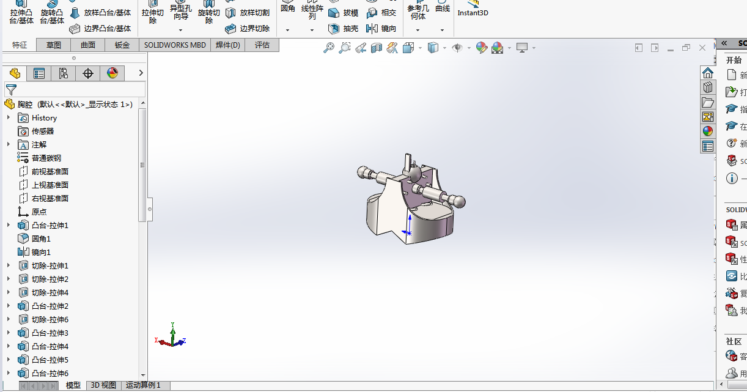Expand the History tree node
Image resolution: width=747 pixels, height=392 pixels.
tap(9, 117)
